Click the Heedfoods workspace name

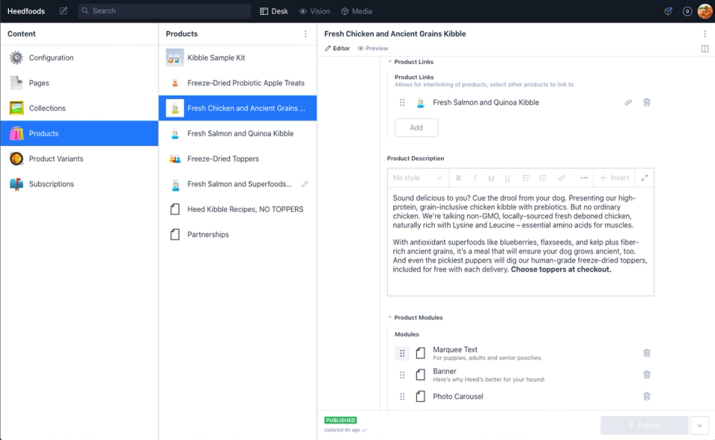[x=26, y=11]
